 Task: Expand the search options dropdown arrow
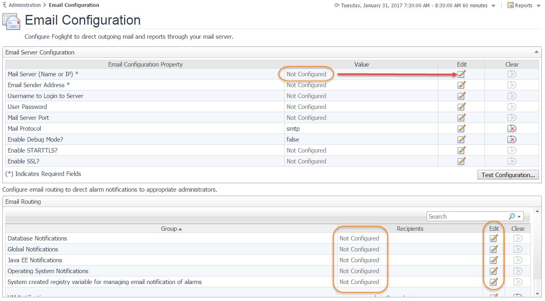click(519, 217)
